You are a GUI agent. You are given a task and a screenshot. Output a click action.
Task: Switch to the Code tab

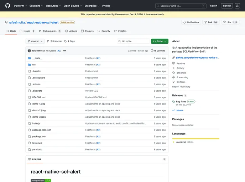[11, 31]
